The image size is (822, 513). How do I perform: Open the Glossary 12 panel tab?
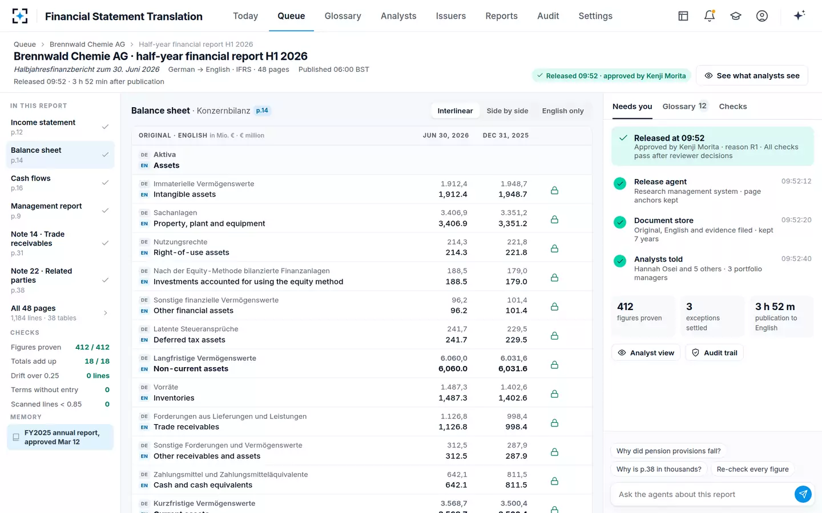tap(684, 107)
